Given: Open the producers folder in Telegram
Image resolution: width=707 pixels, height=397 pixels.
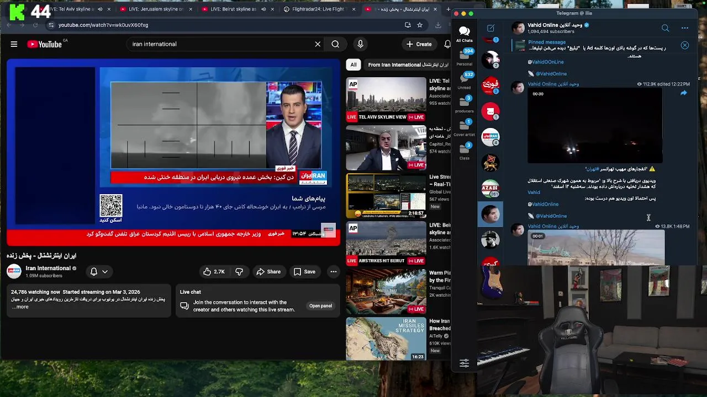Looking at the screenshot, I should [465, 104].
